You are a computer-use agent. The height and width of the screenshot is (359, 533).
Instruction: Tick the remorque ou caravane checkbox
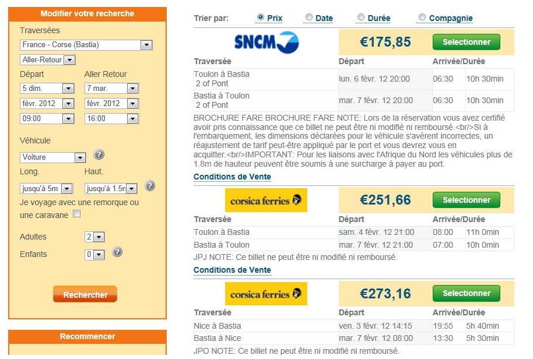click(x=77, y=214)
